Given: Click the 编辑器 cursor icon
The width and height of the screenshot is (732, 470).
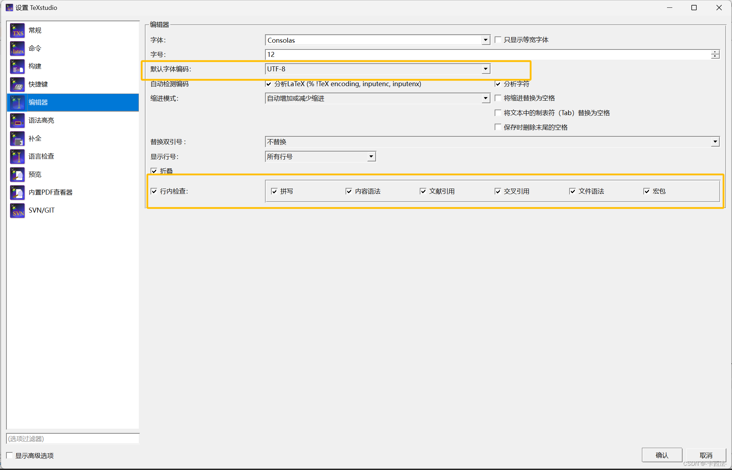Looking at the screenshot, I should [17, 102].
